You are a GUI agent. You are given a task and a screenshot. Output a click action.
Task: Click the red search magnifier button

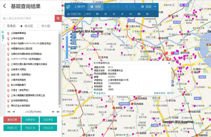click(58, 18)
